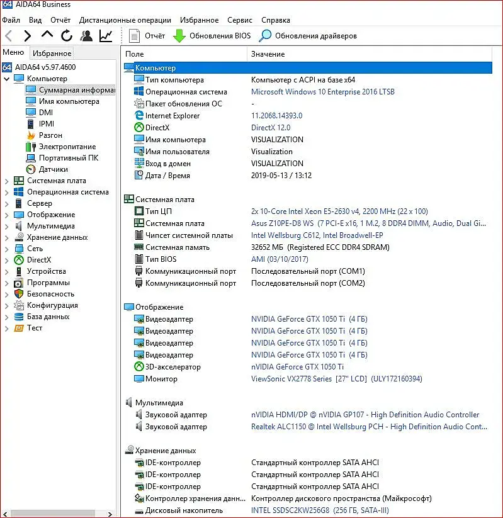Open the Отчёт menu in menu bar
This screenshot has width=503, height=518.
point(60,20)
